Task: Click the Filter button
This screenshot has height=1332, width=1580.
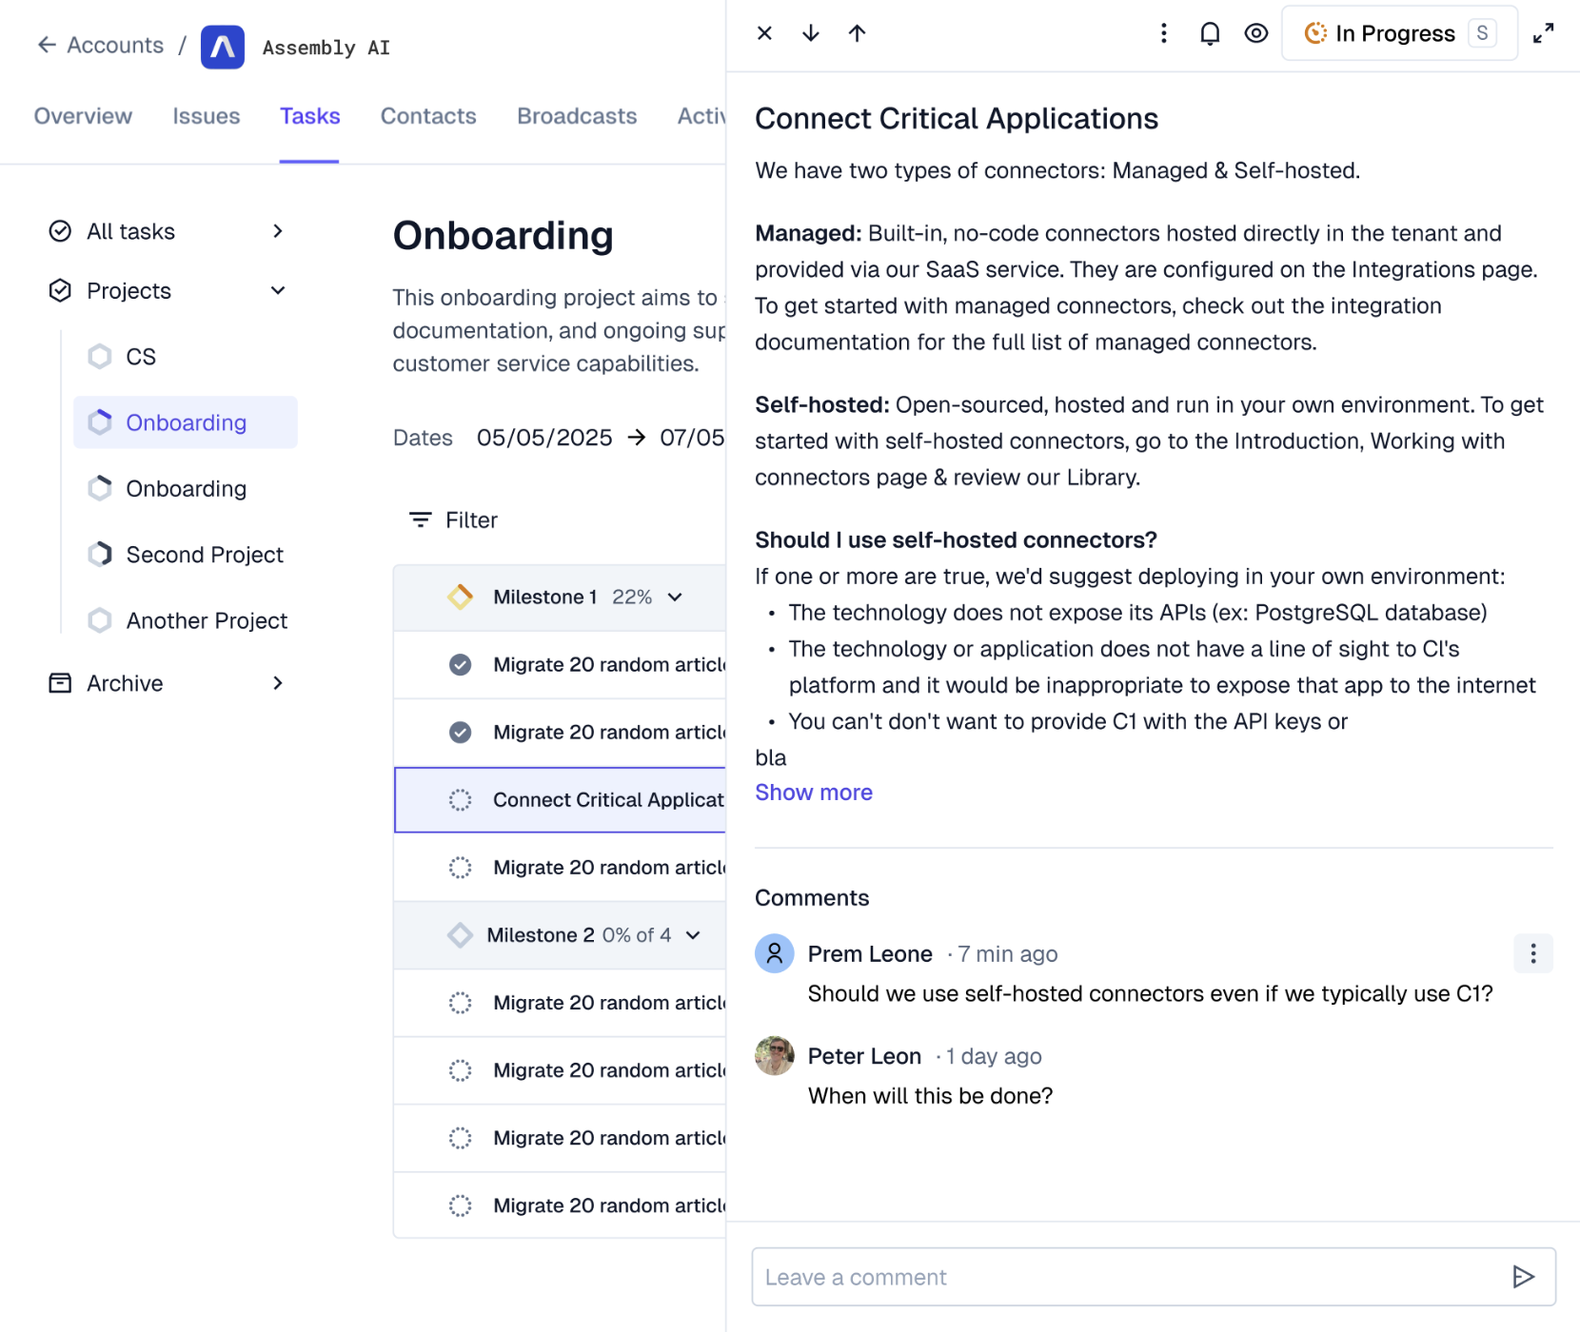Action: (x=453, y=520)
